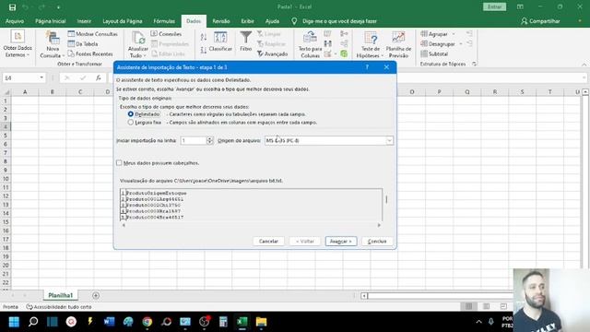Open Avançado filter options
This screenshot has width=590, height=332.
coord(273,53)
